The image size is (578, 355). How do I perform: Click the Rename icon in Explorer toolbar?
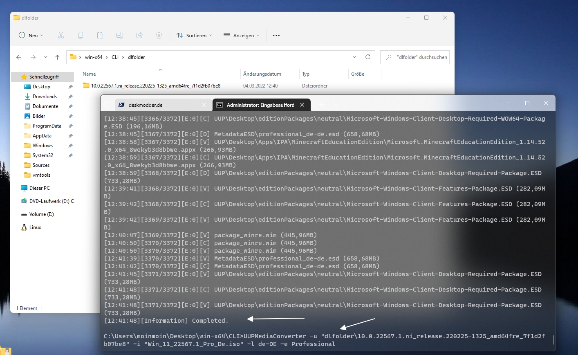pos(120,36)
